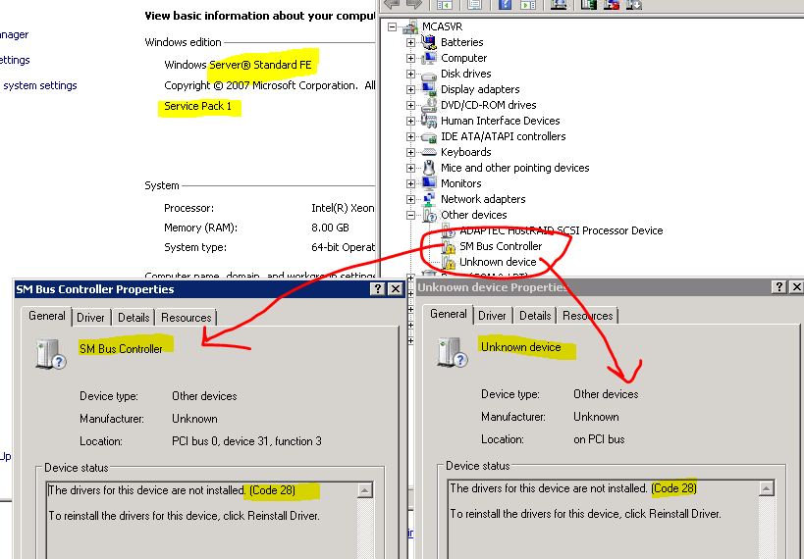Open Details tab in SM Bus Controller Properties
The image size is (804, 559).
point(134,318)
